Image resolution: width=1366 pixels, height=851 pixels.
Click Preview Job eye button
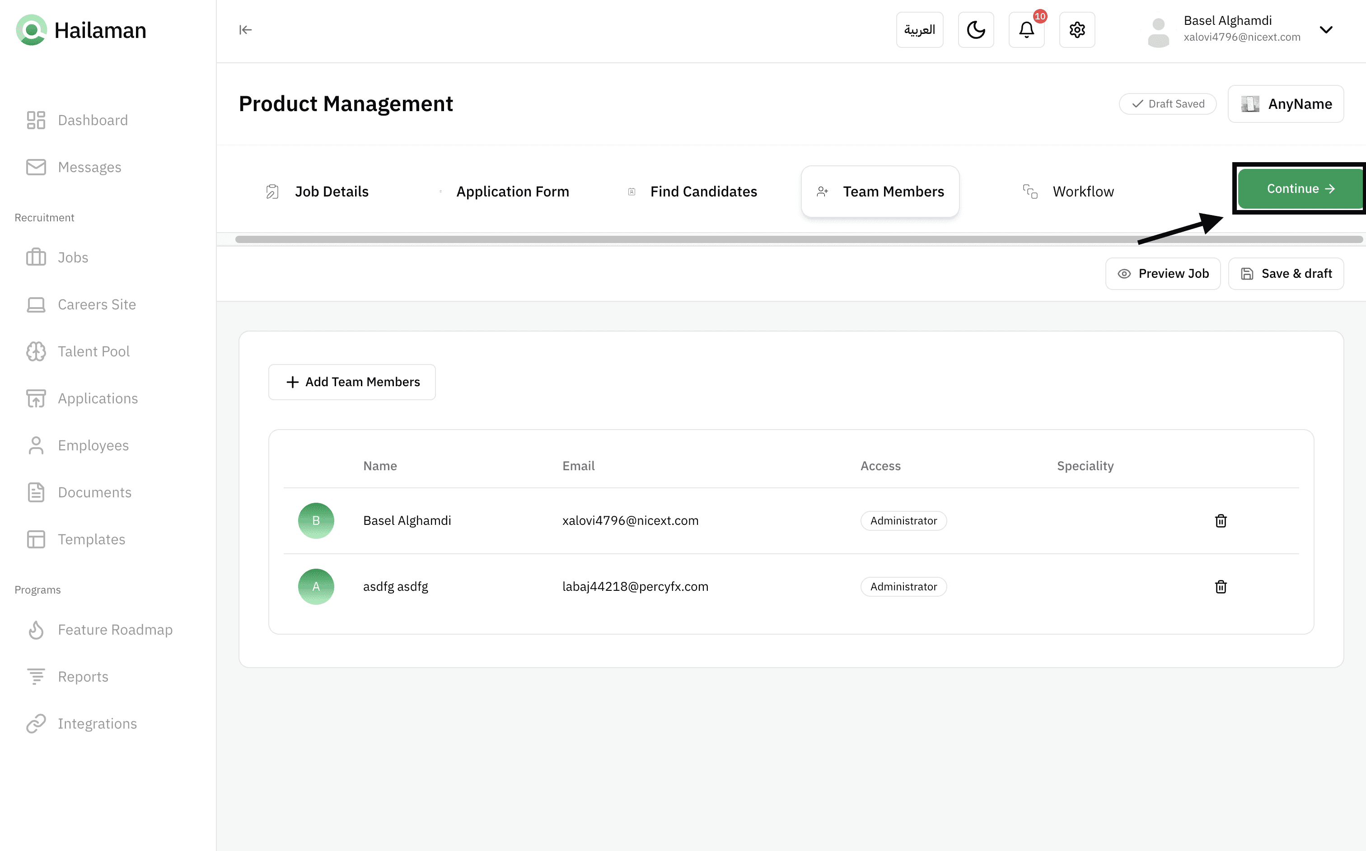(1162, 274)
